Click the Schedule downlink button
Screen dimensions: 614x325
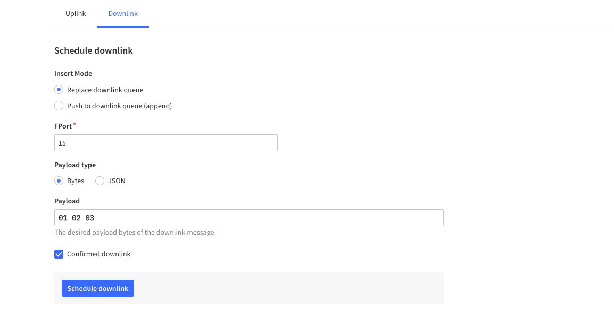98,288
